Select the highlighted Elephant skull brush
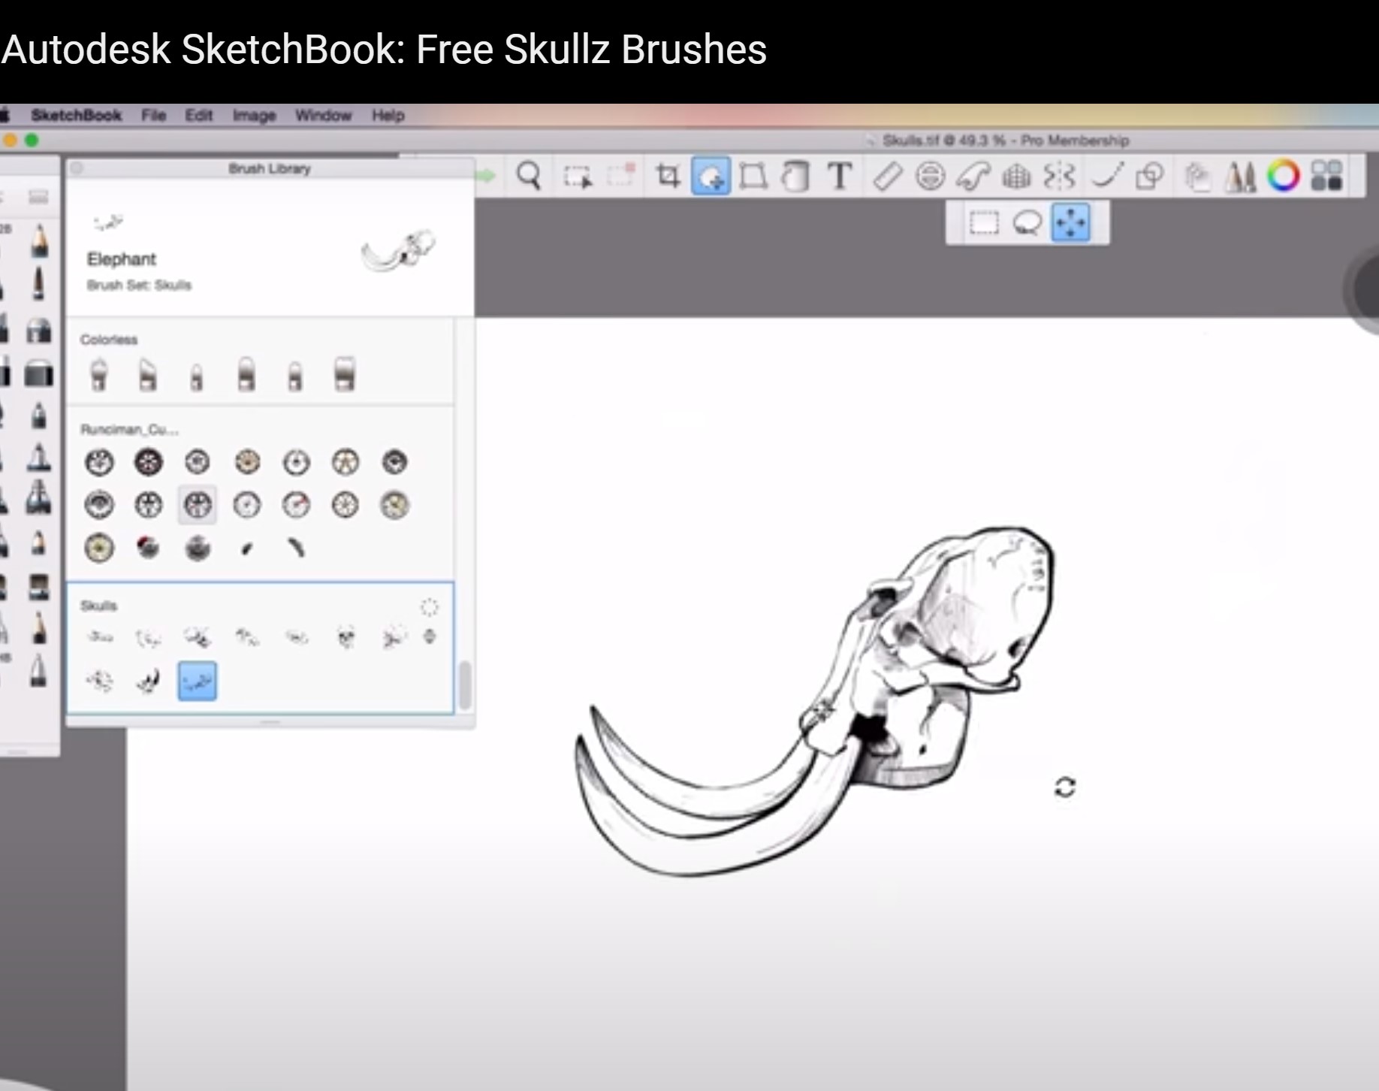Viewport: 1379px width, 1091px height. click(198, 681)
